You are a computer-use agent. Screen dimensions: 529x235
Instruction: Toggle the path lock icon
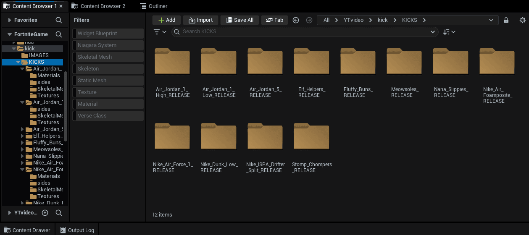(x=506, y=20)
